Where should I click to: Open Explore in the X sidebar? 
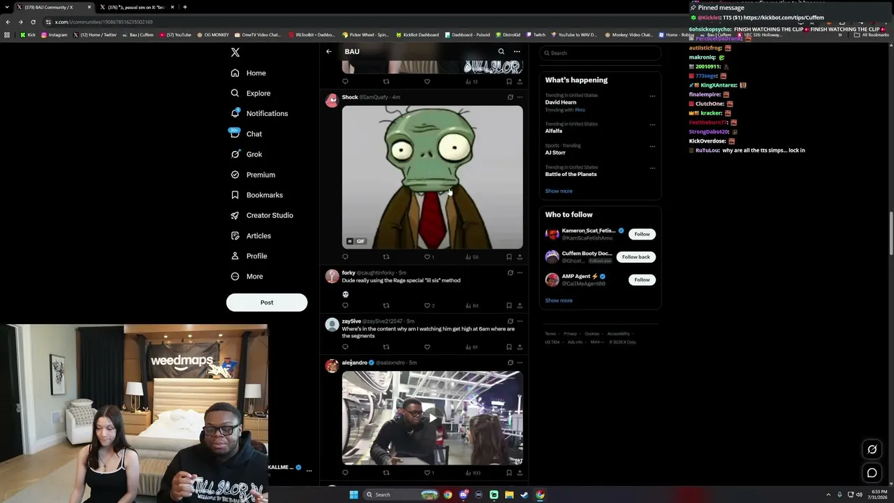click(x=250, y=93)
